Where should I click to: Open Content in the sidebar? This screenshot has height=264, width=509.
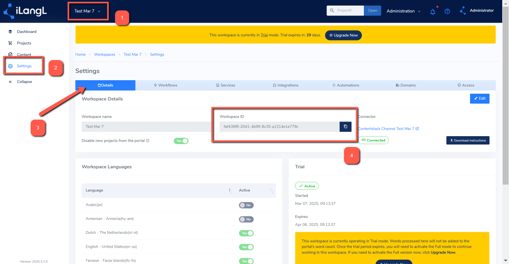(24, 55)
